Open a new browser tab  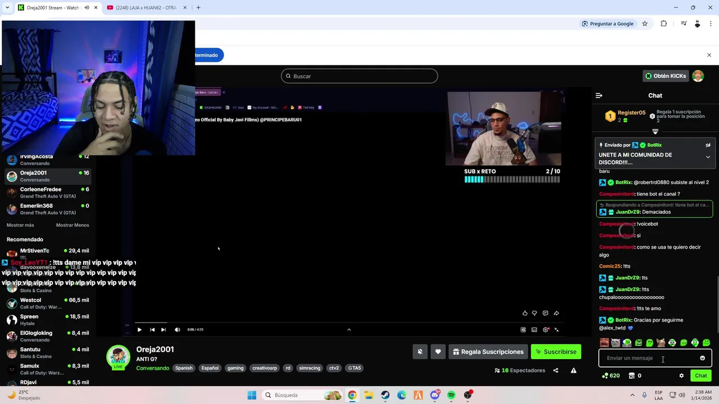pyautogui.click(x=198, y=7)
